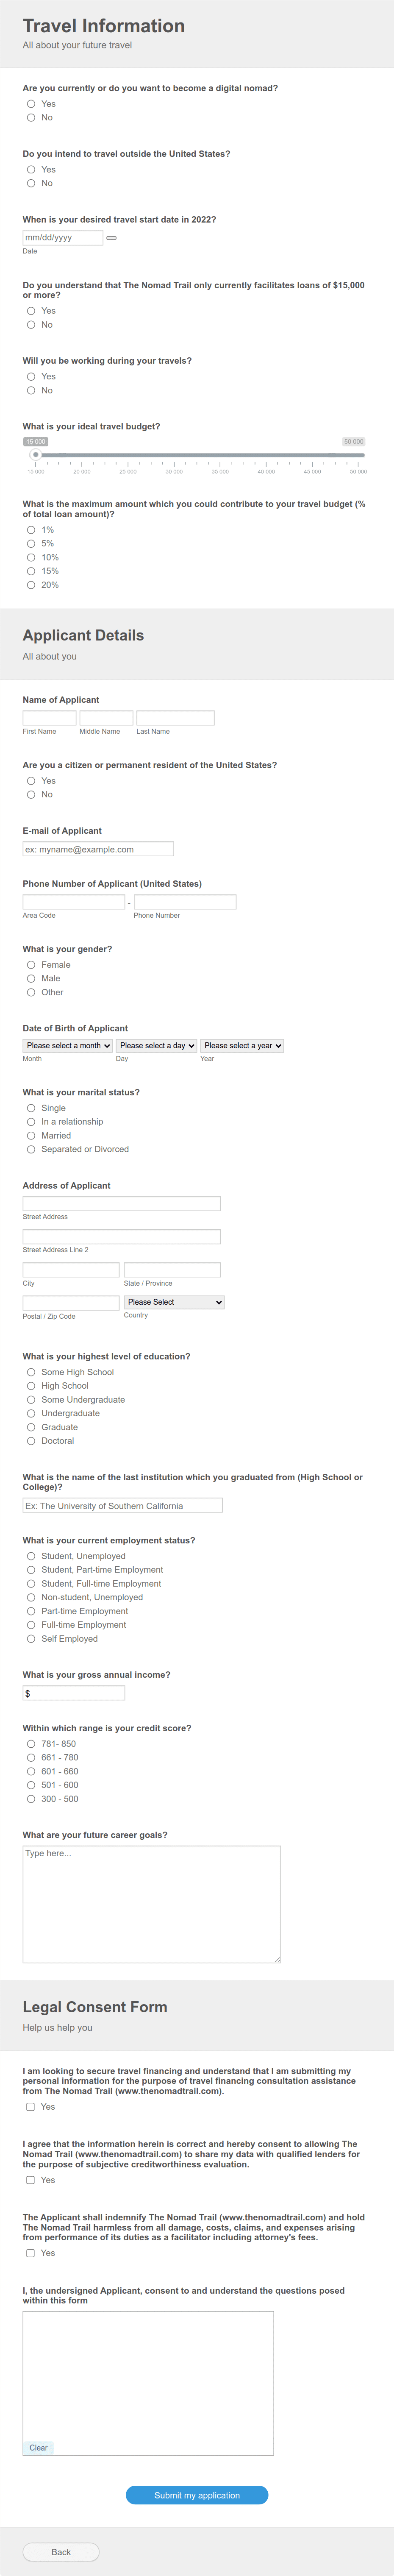Select Female as gender
This screenshot has width=394, height=2576.
tap(31, 964)
